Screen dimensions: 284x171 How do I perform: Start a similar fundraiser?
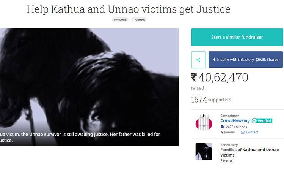[237, 37]
